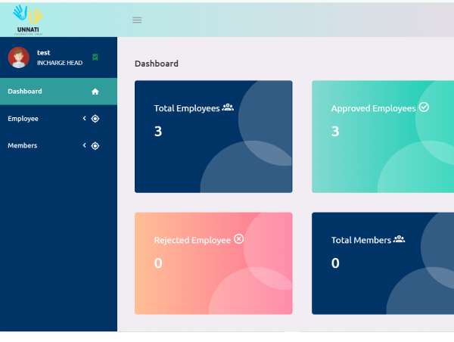Screen dimensions: 454x342
Task: Expand the Employee submenu chevron
Action: click(x=85, y=119)
